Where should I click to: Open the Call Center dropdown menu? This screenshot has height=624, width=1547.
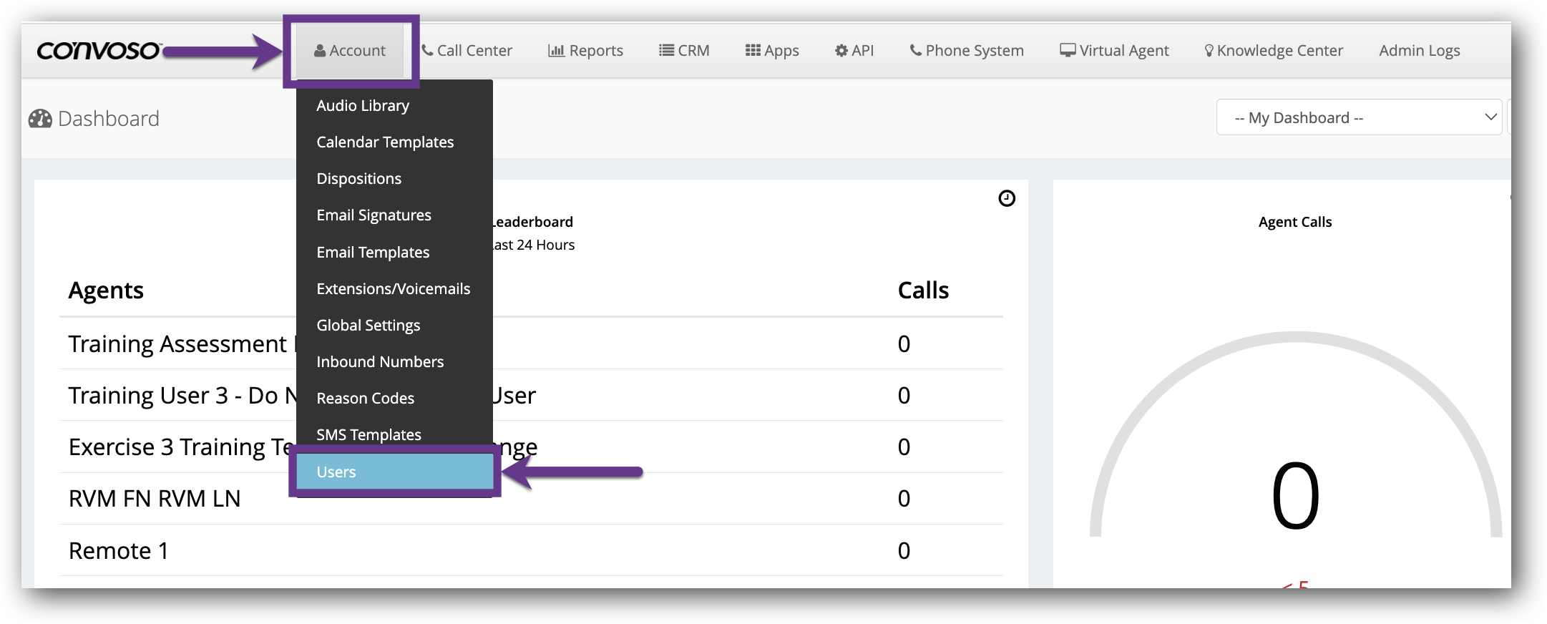coord(467,51)
